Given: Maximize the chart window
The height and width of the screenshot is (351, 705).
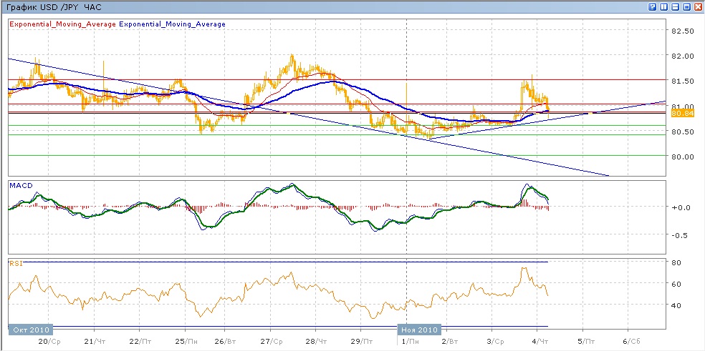Looking at the screenshot, I should point(686,6).
